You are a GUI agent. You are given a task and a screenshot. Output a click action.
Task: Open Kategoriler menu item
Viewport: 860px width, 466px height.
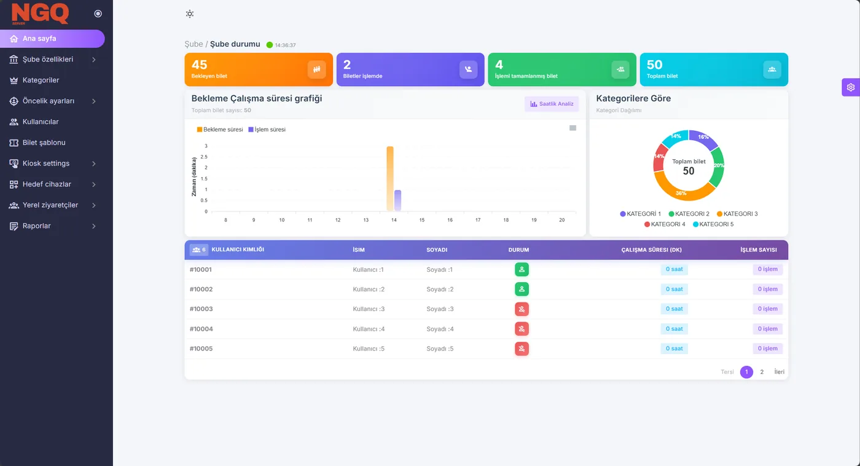52,81
